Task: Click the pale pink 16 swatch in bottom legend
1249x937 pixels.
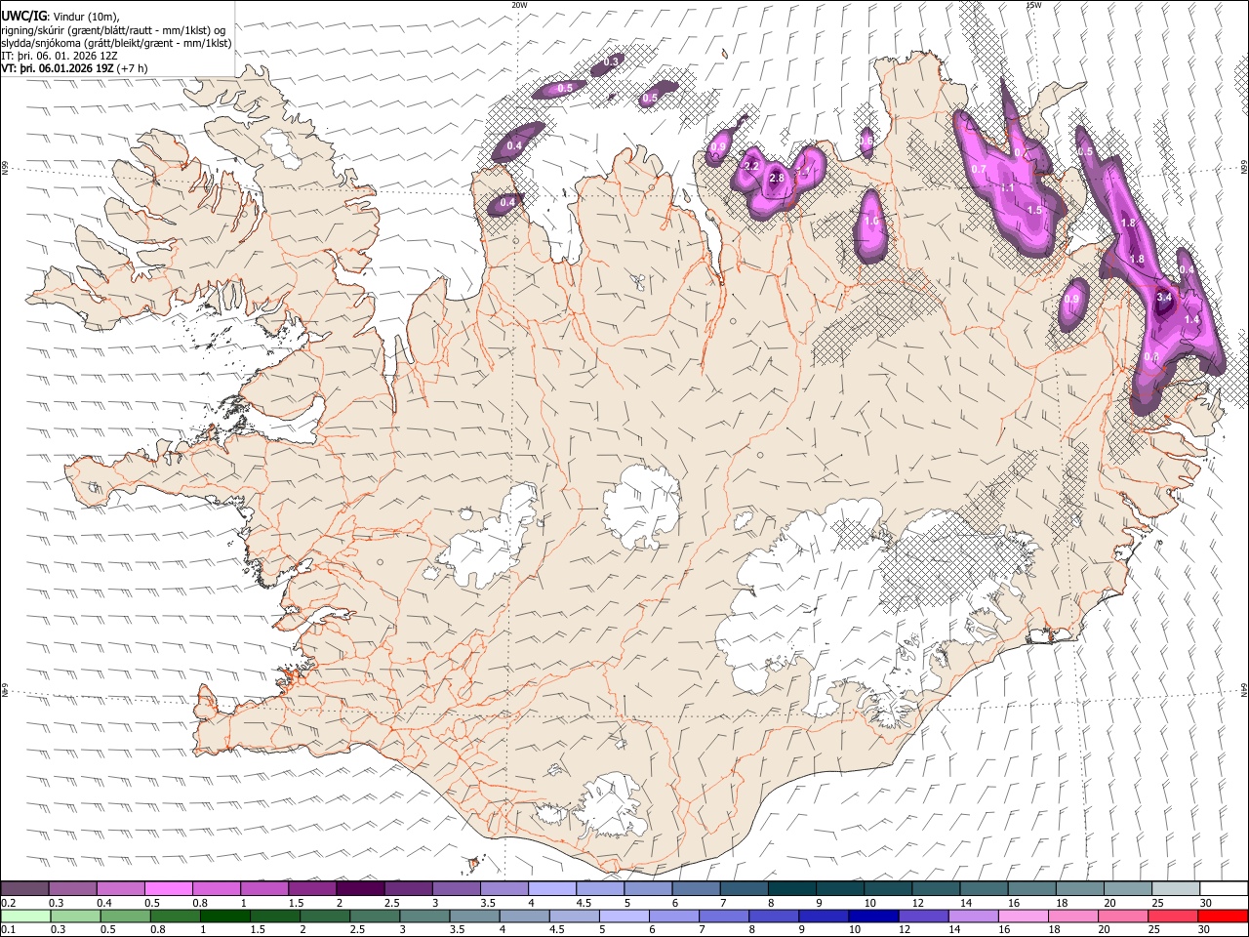Action: tap(1024, 916)
